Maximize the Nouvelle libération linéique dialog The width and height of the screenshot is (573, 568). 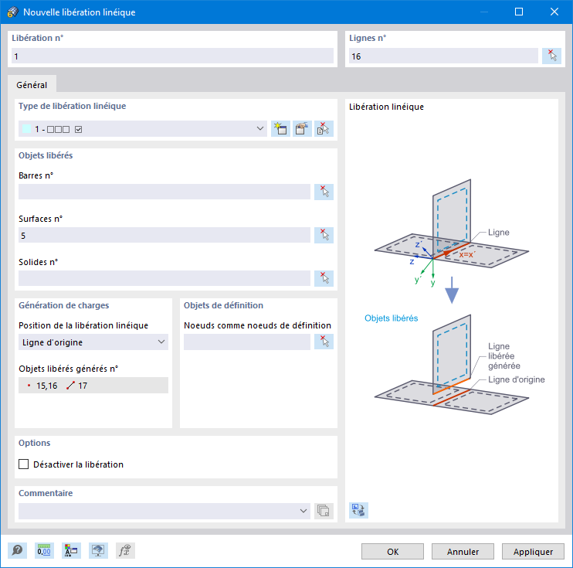(518, 12)
